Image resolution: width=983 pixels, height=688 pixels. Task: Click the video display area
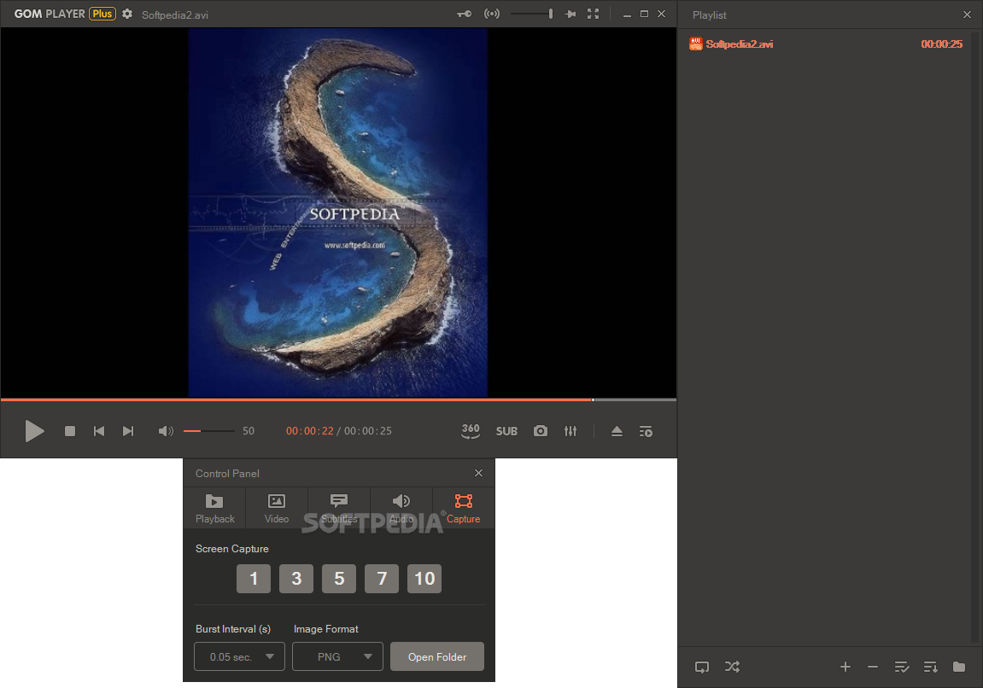pos(338,213)
